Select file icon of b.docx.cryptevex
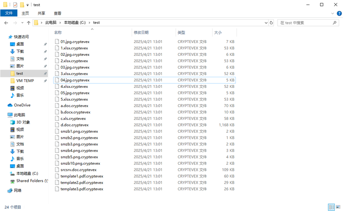The width and height of the screenshot is (343, 211). tap(57, 112)
